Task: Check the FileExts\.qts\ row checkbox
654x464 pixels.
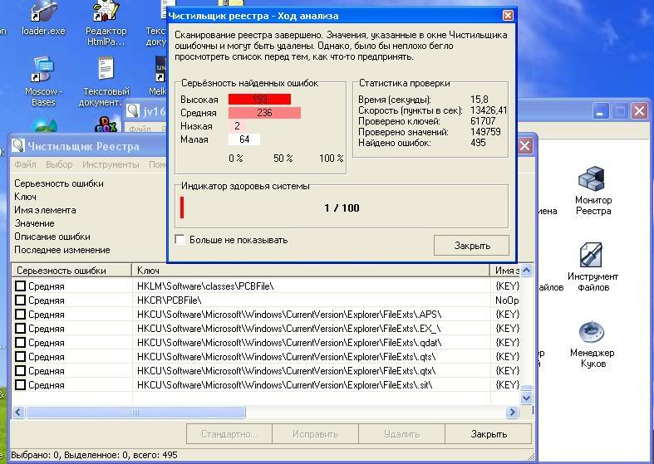Action: (x=20, y=357)
